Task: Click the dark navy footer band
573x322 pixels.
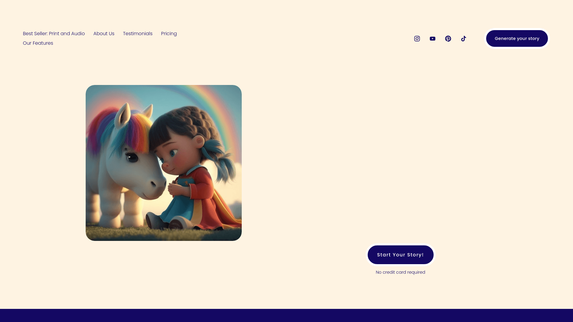Action: [x=286, y=315]
